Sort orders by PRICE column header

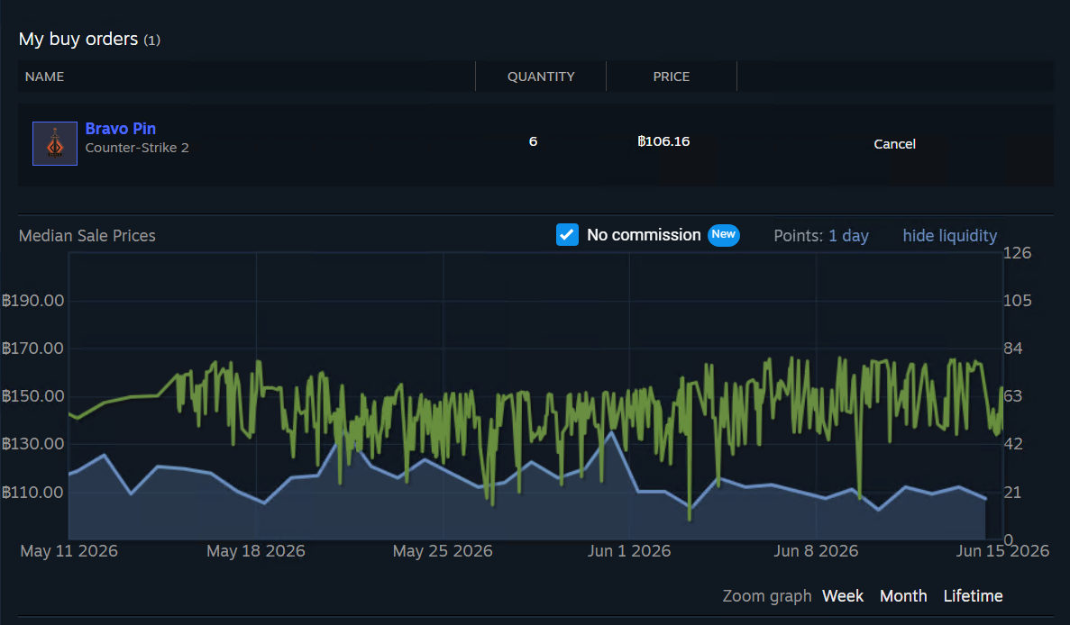[x=671, y=77]
